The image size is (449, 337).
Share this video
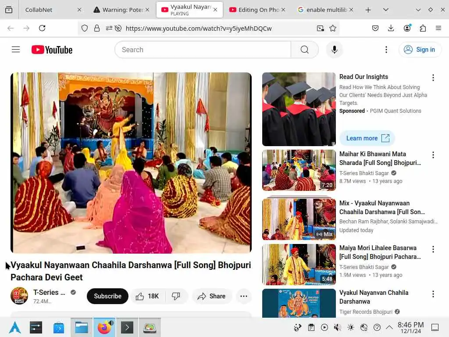point(212,296)
